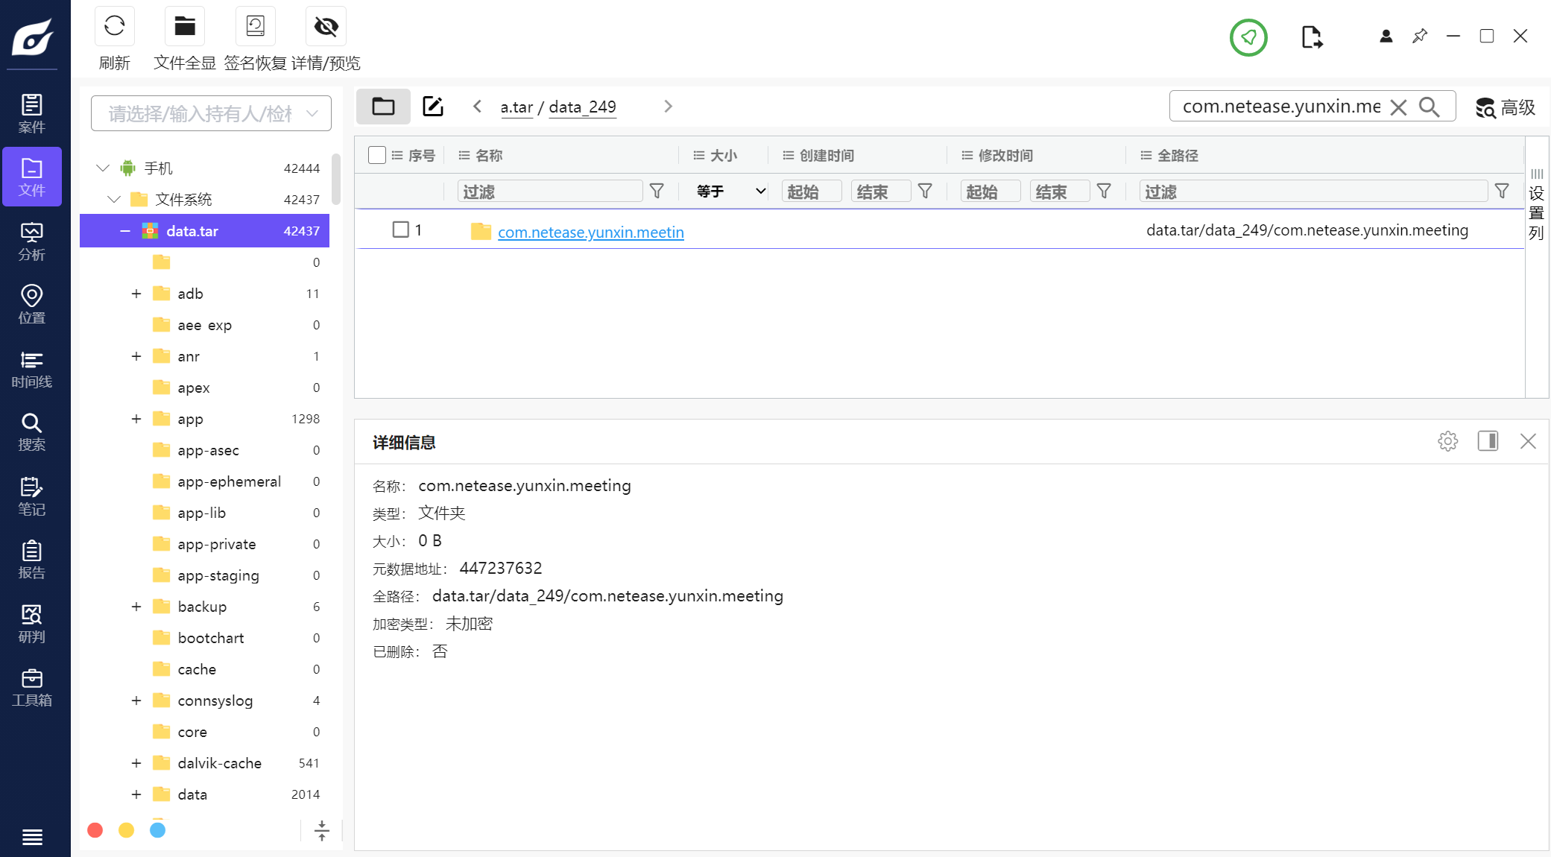
Task: Click the detail panel settings gear
Action: 1447,441
